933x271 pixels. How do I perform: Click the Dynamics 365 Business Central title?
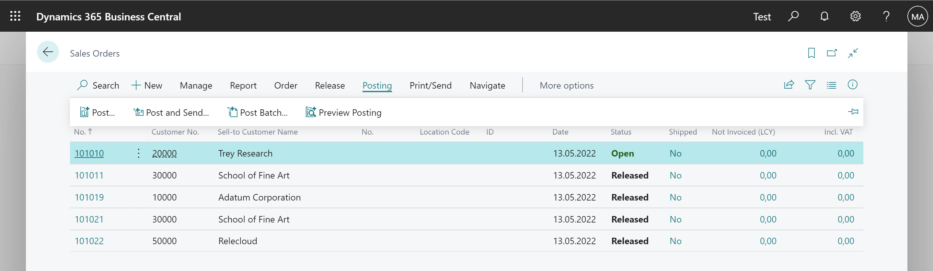tap(109, 16)
